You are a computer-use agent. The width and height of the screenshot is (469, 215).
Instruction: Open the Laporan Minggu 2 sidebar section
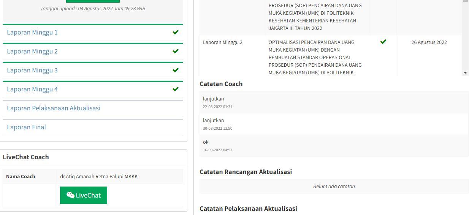coord(32,52)
